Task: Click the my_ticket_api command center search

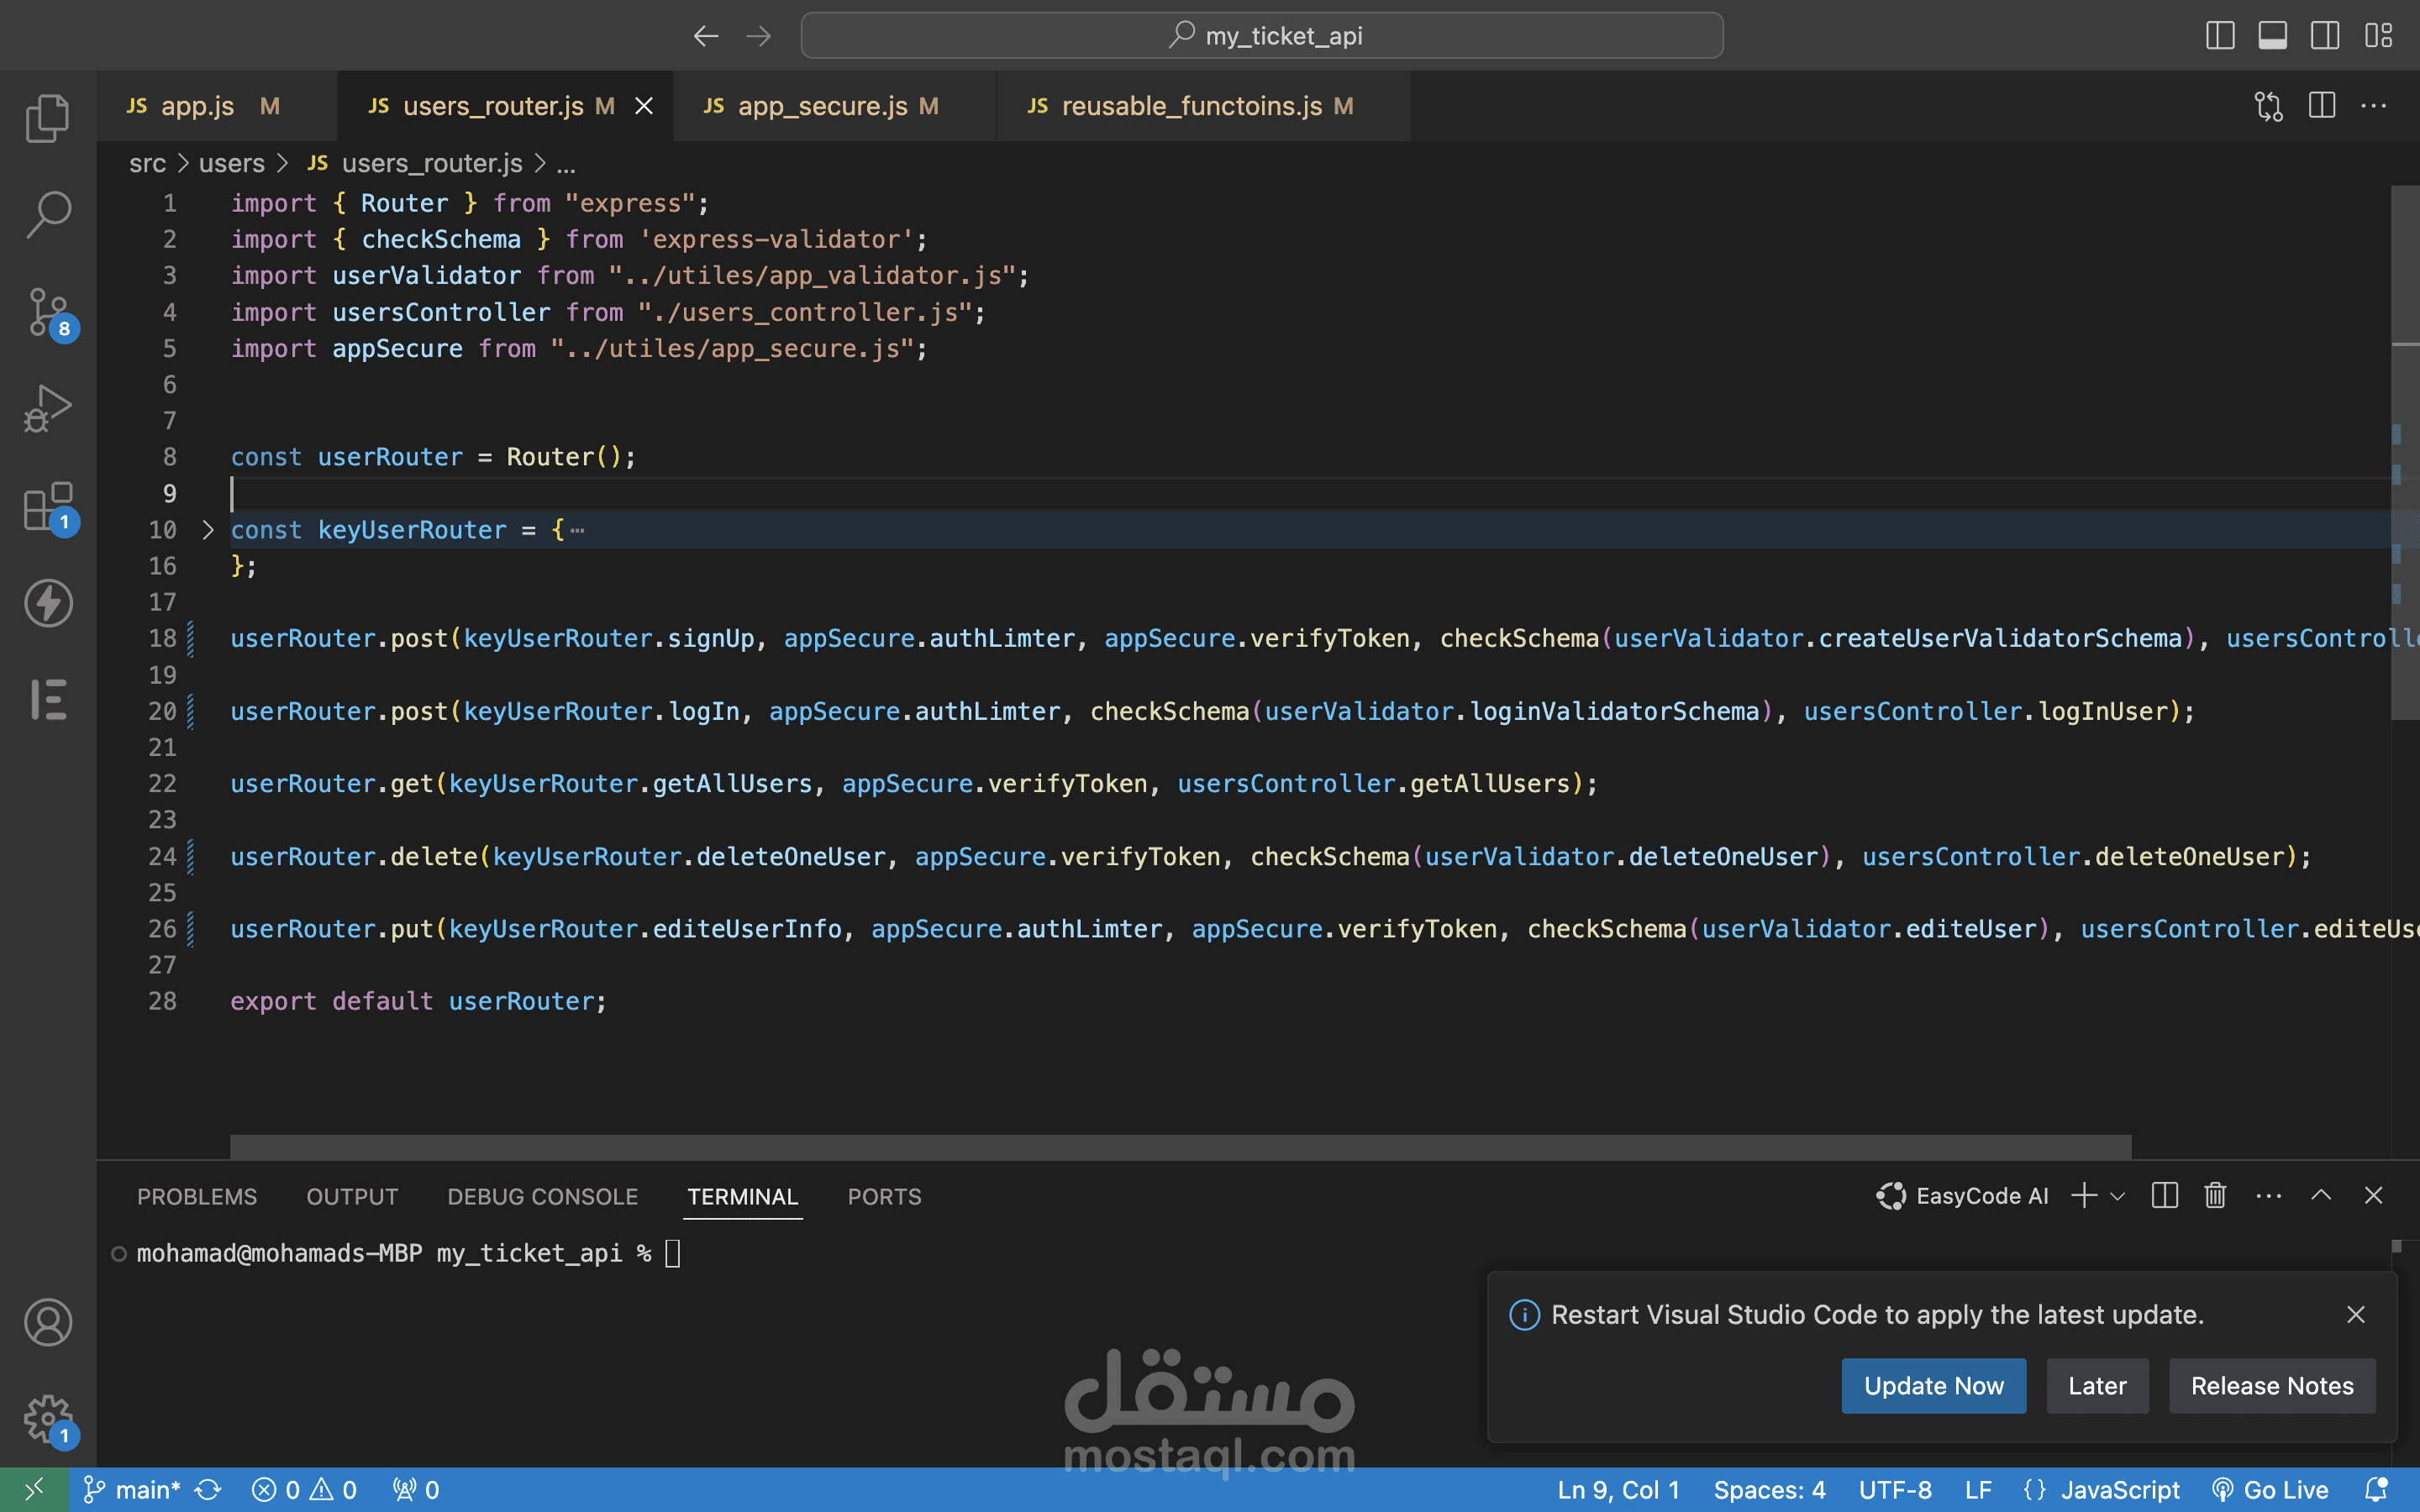Action: (x=1262, y=36)
